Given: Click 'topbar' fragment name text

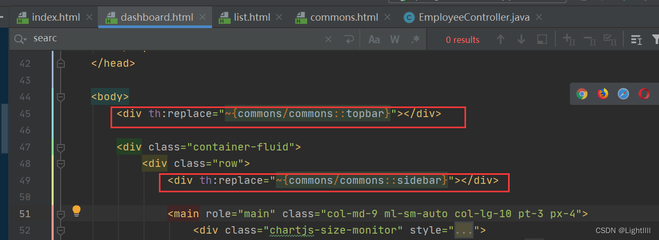Looking at the screenshot, I should (x=366, y=114).
